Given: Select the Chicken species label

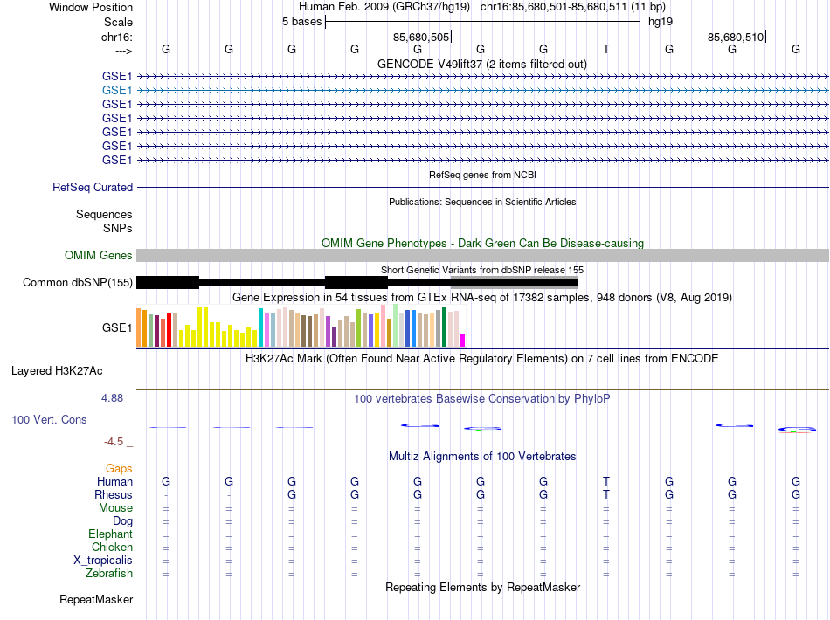Looking at the screenshot, I should (x=112, y=547).
